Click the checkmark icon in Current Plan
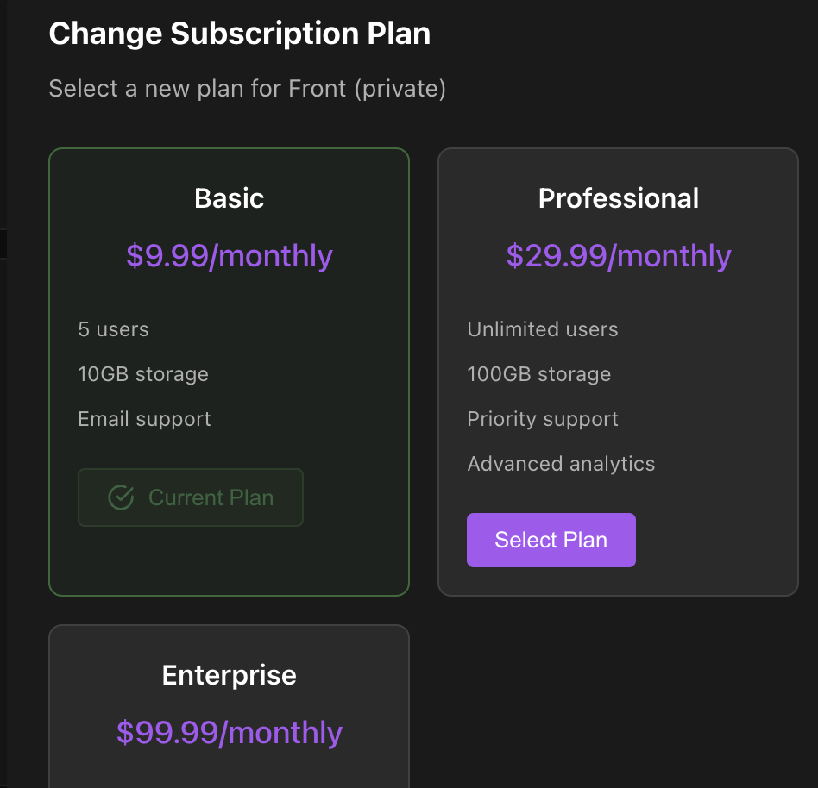818x788 pixels. (x=121, y=497)
